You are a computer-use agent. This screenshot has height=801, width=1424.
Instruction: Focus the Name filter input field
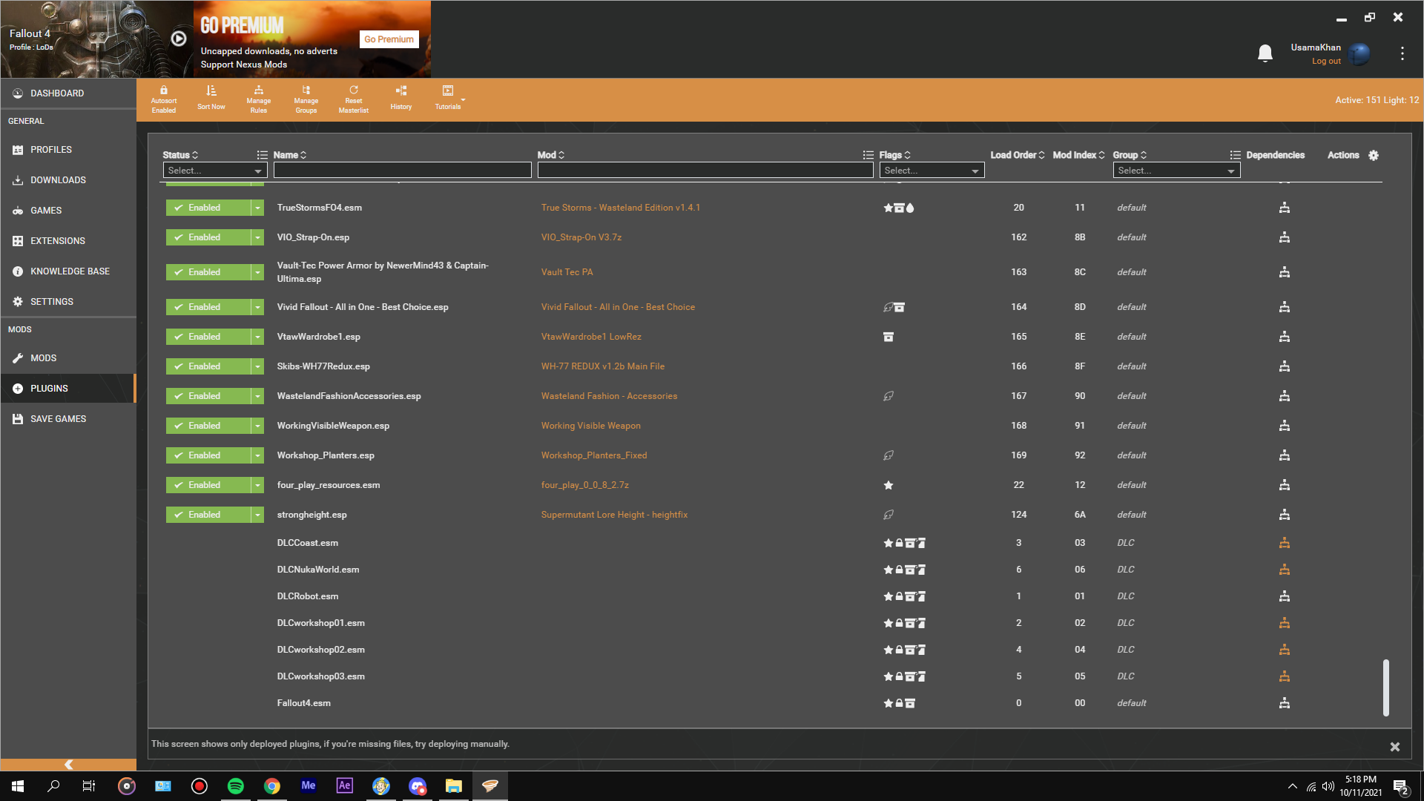402,171
